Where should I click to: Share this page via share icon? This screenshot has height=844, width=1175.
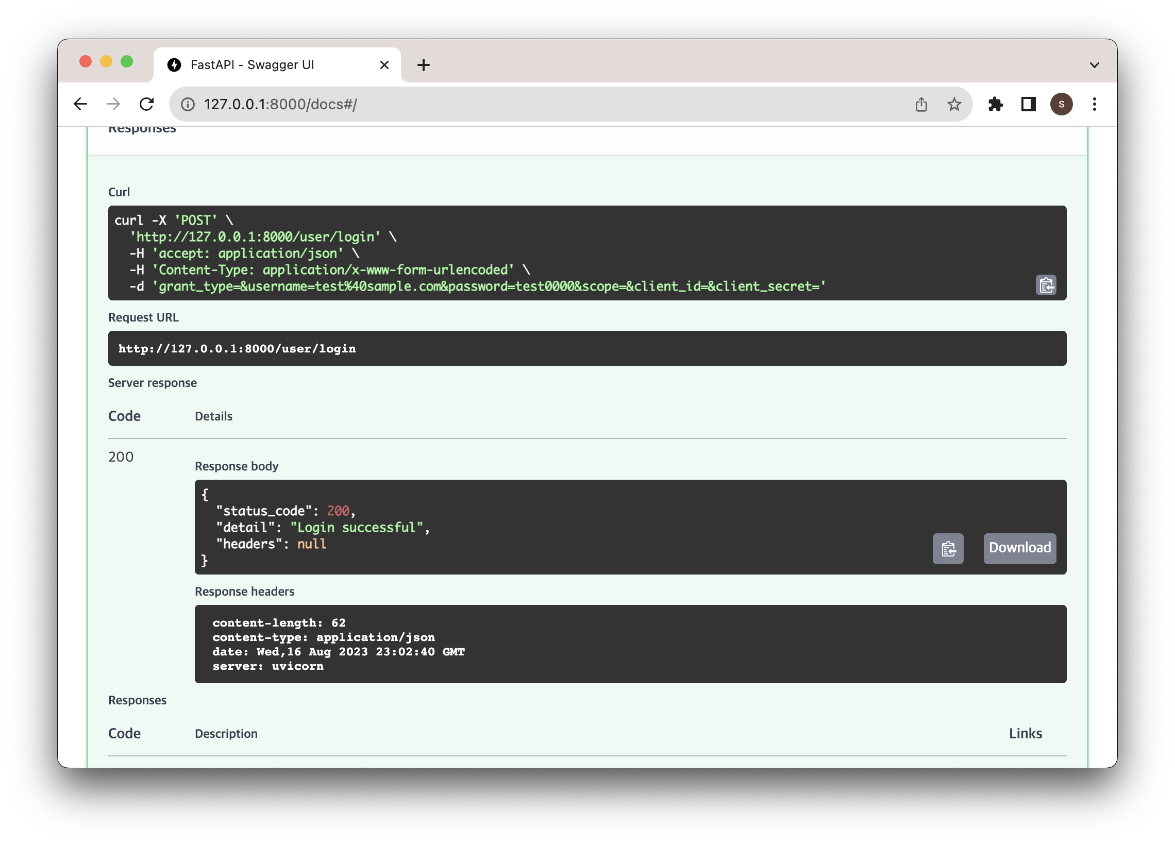[x=920, y=104]
